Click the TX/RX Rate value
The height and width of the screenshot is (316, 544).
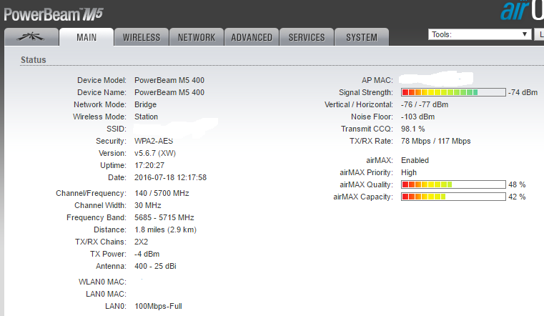click(435, 141)
